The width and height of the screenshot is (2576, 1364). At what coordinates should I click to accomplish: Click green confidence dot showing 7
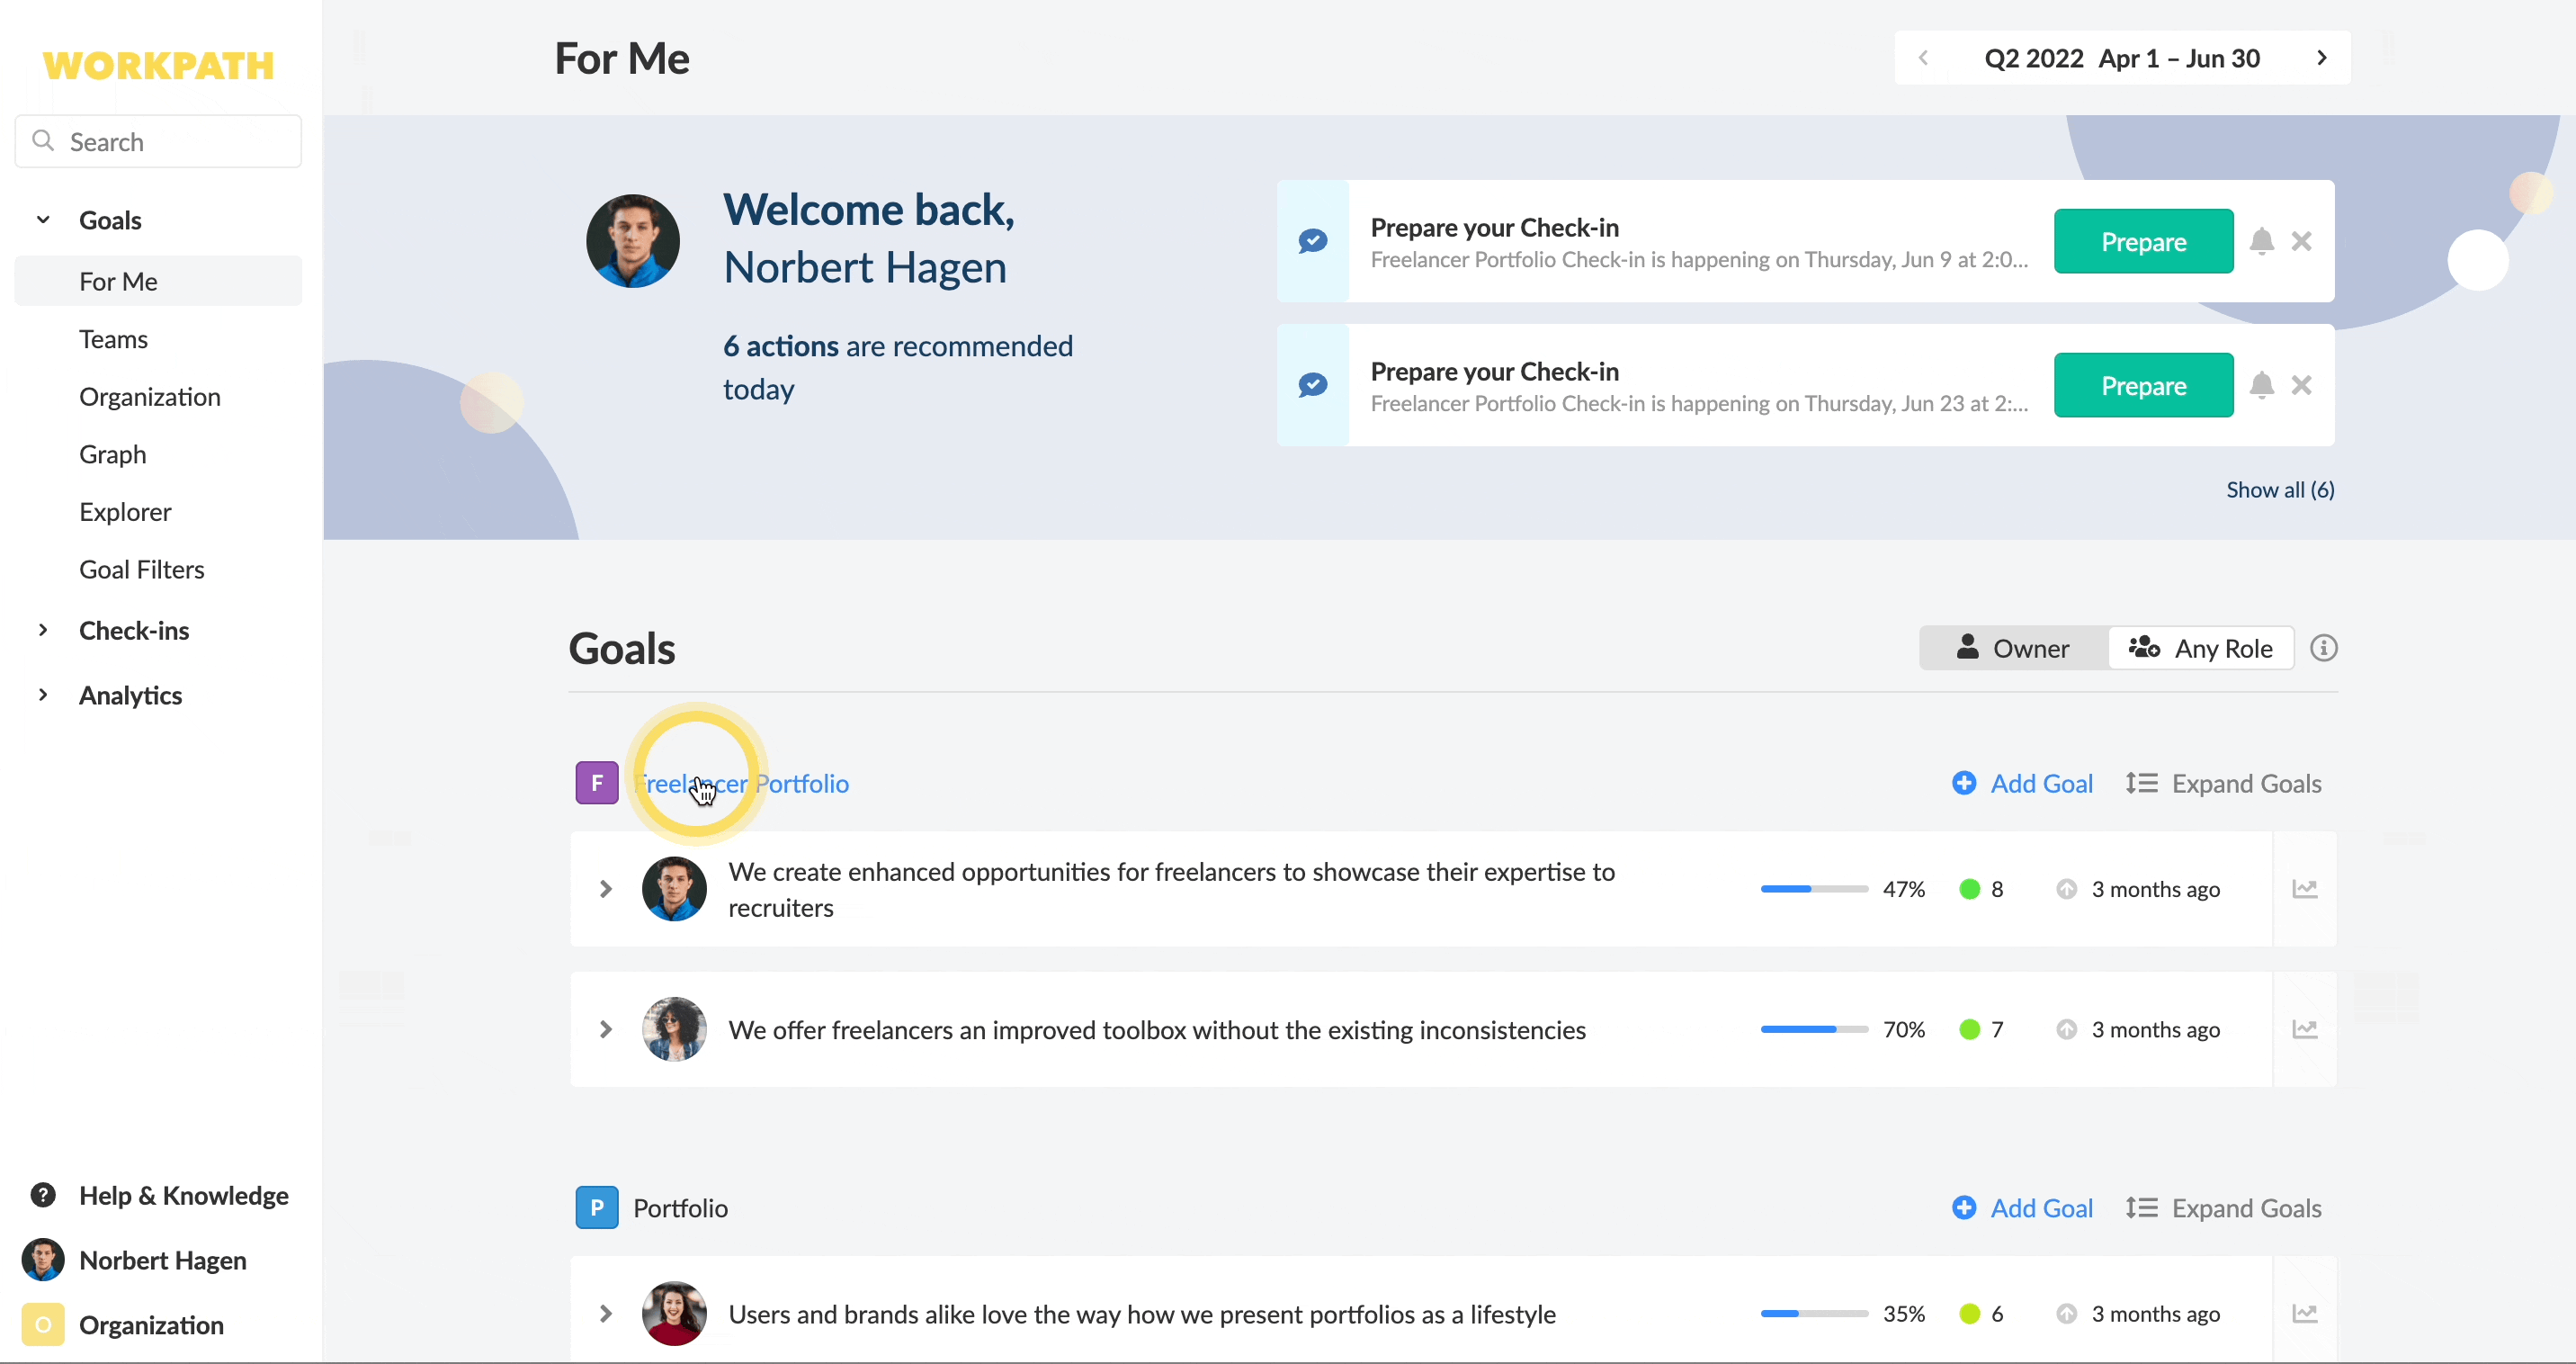point(1970,1029)
